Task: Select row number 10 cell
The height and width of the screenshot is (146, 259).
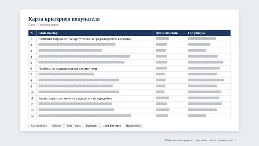Action: 32,92
